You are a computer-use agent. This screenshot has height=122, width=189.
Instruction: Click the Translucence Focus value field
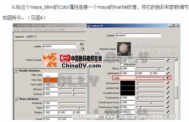click(x=127, y=102)
